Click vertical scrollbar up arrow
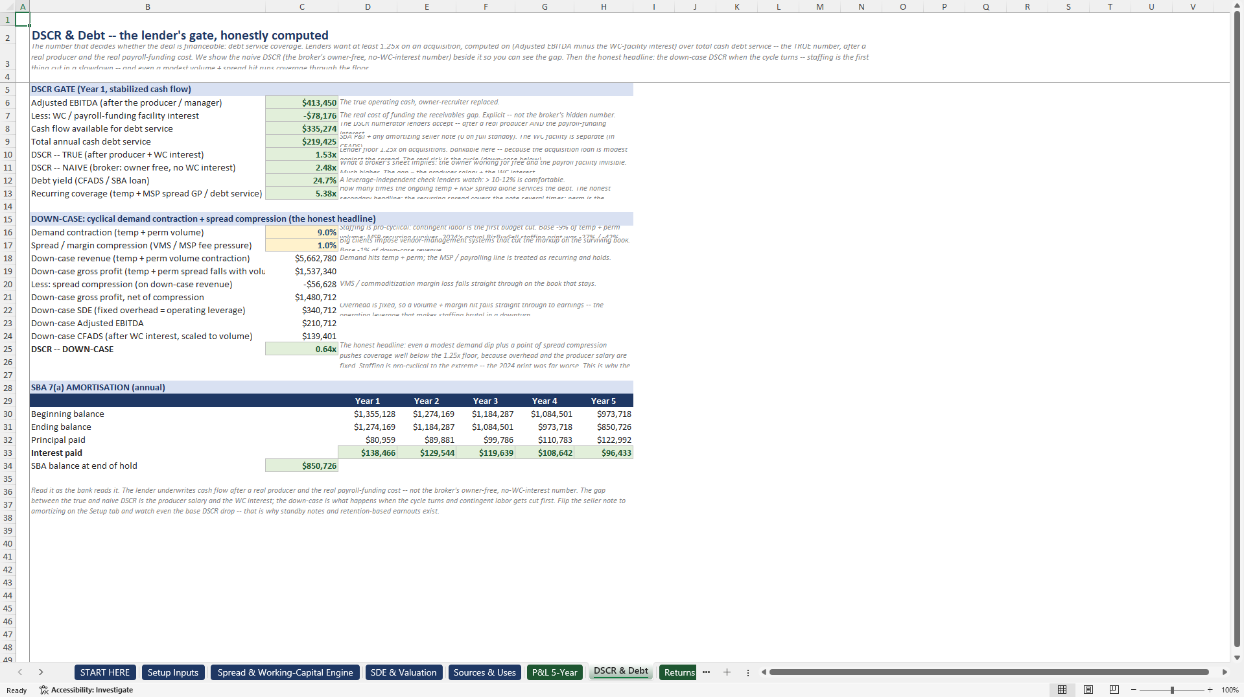The height and width of the screenshot is (697, 1244). 1237,5
